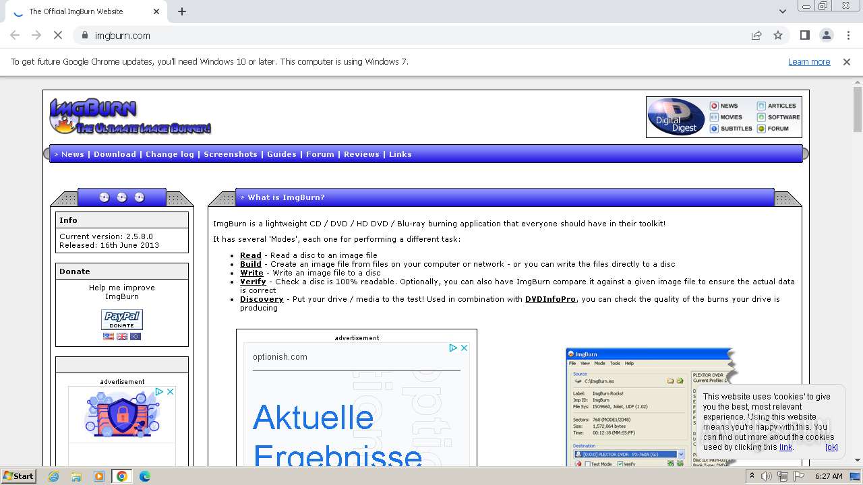Open the volume control in the tray
863x485 pixels.
(x=767, y=476)
